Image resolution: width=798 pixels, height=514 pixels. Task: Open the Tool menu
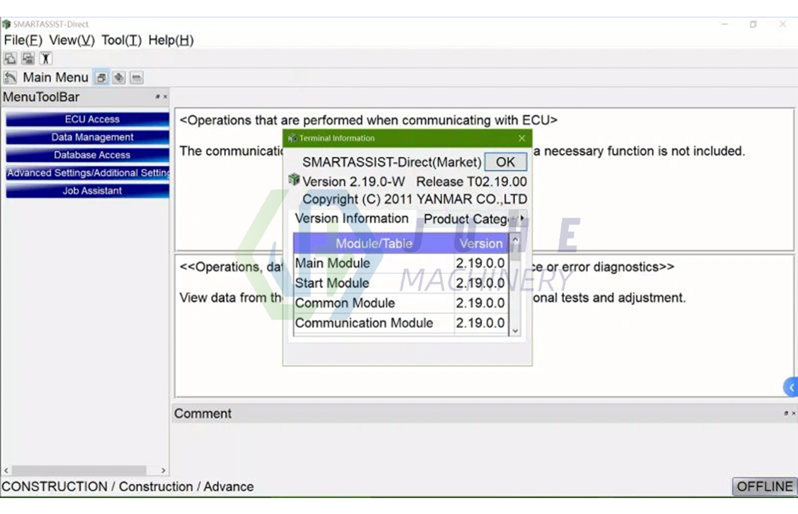coord(120,40)
